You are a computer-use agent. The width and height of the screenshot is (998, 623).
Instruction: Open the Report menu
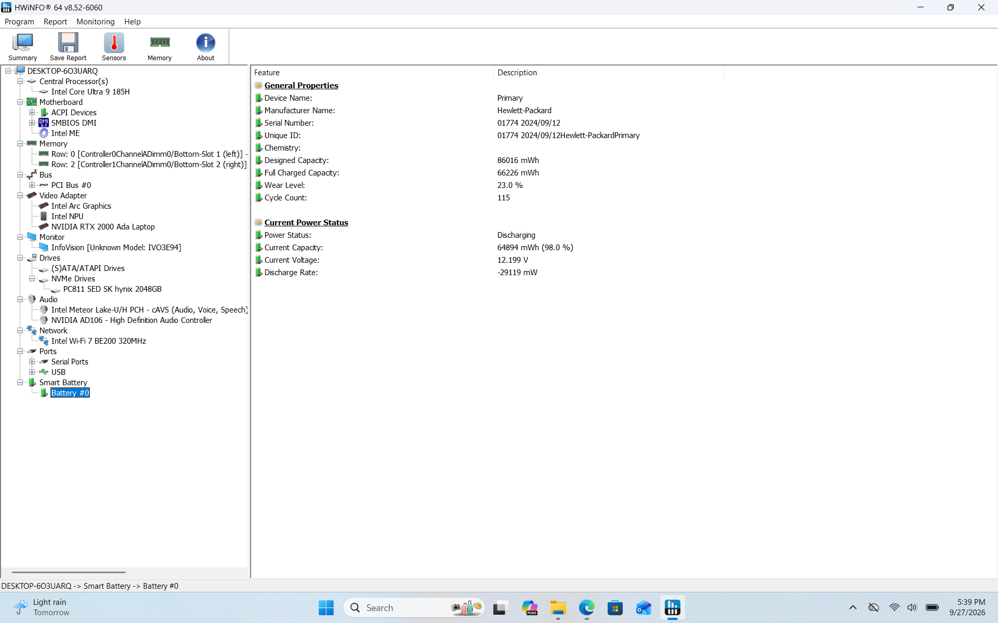[x=55, y=22]
